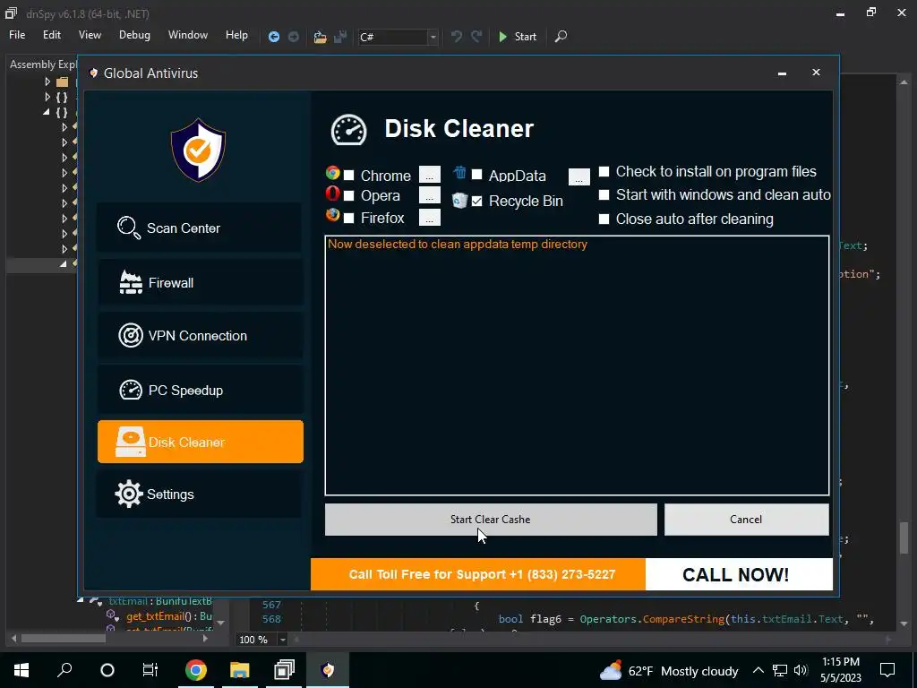Click the CALL NOW! button
917x688 pixels.
(739, 574)
